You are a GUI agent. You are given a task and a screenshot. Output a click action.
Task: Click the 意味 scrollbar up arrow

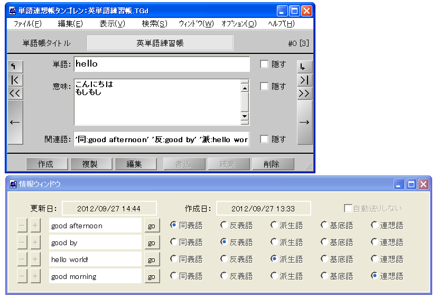[245, 88]
